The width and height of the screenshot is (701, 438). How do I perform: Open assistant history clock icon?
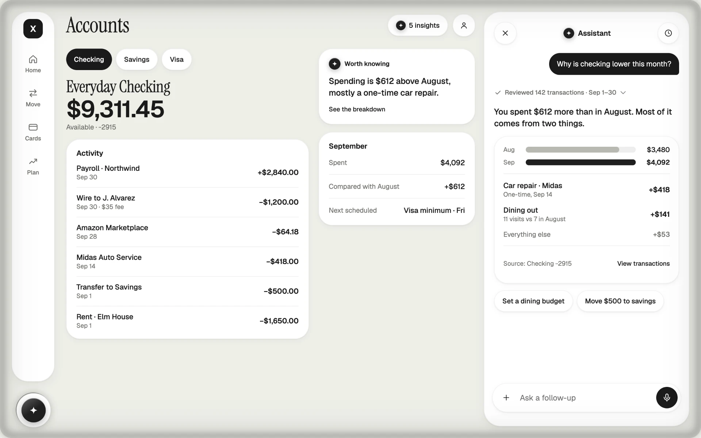point(668,33)
